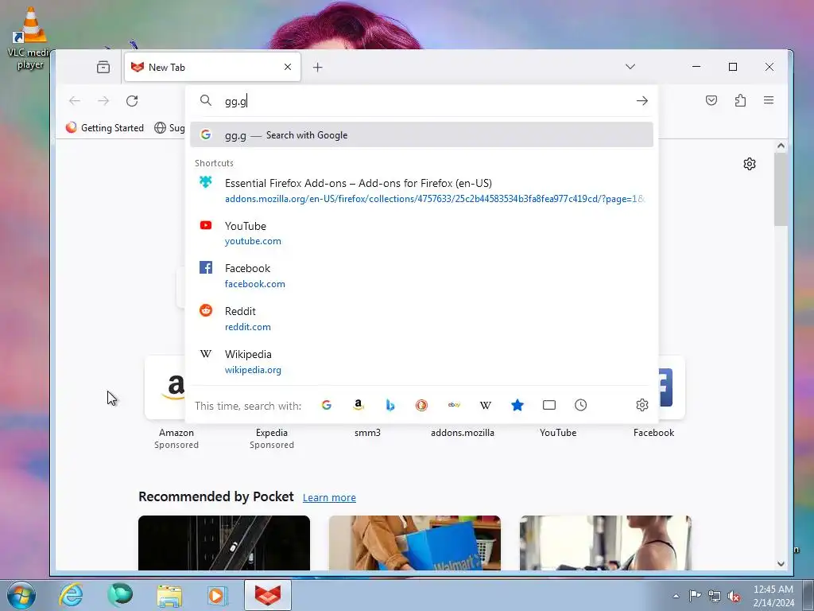Viewport: 814px width, 611px height.
Task: Select gg.g Search with Google suggestion
Action: click(x=421, y=135)
